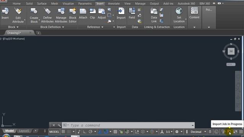Expand the Block panel dropdown
Screen dimensions: 244x137
click(x=18, y=27)
